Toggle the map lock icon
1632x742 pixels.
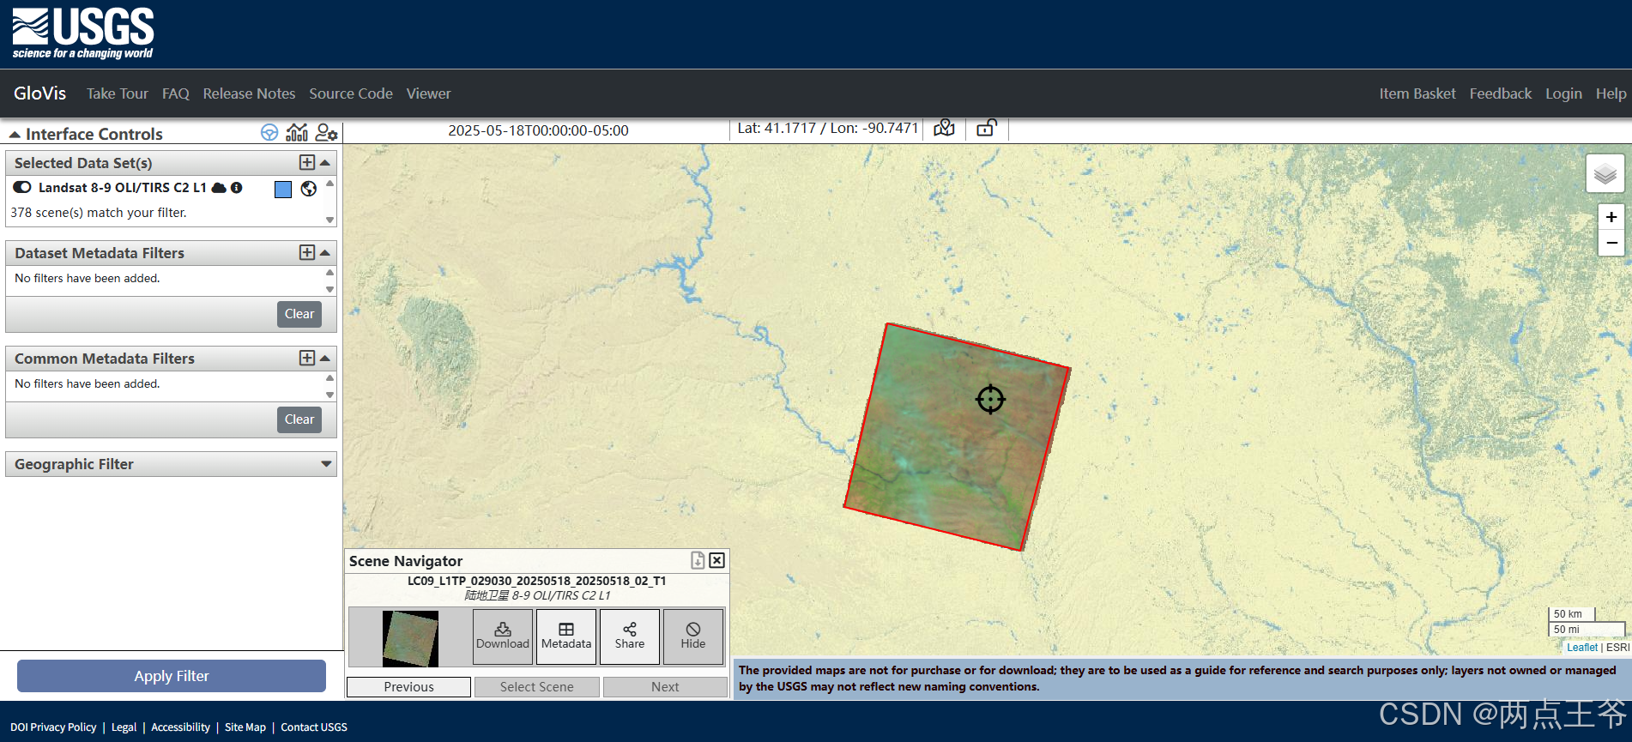click(x=987, y=128)
